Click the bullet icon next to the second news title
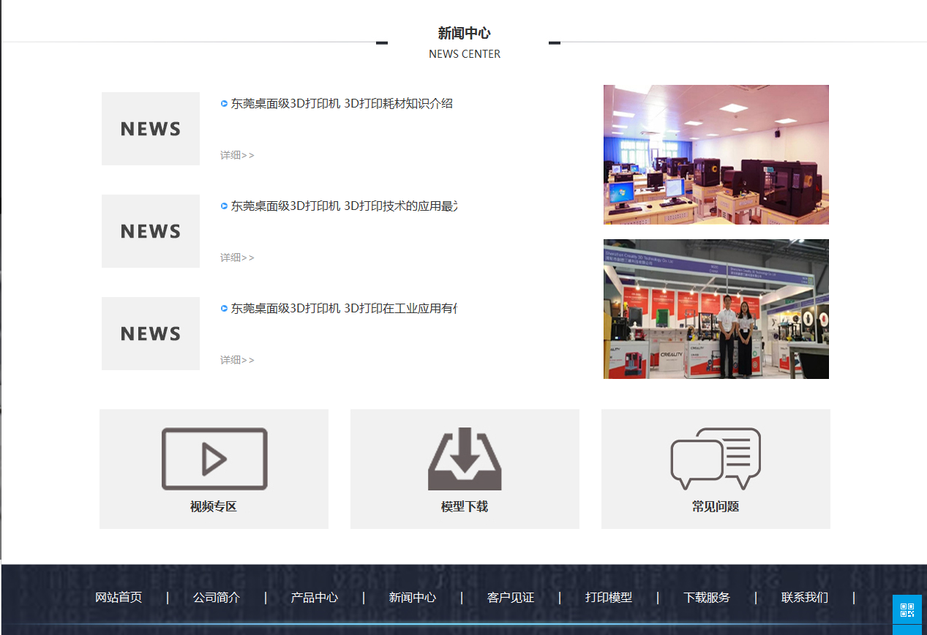Viewport: 927px width, 635px height. pos(223,206)
